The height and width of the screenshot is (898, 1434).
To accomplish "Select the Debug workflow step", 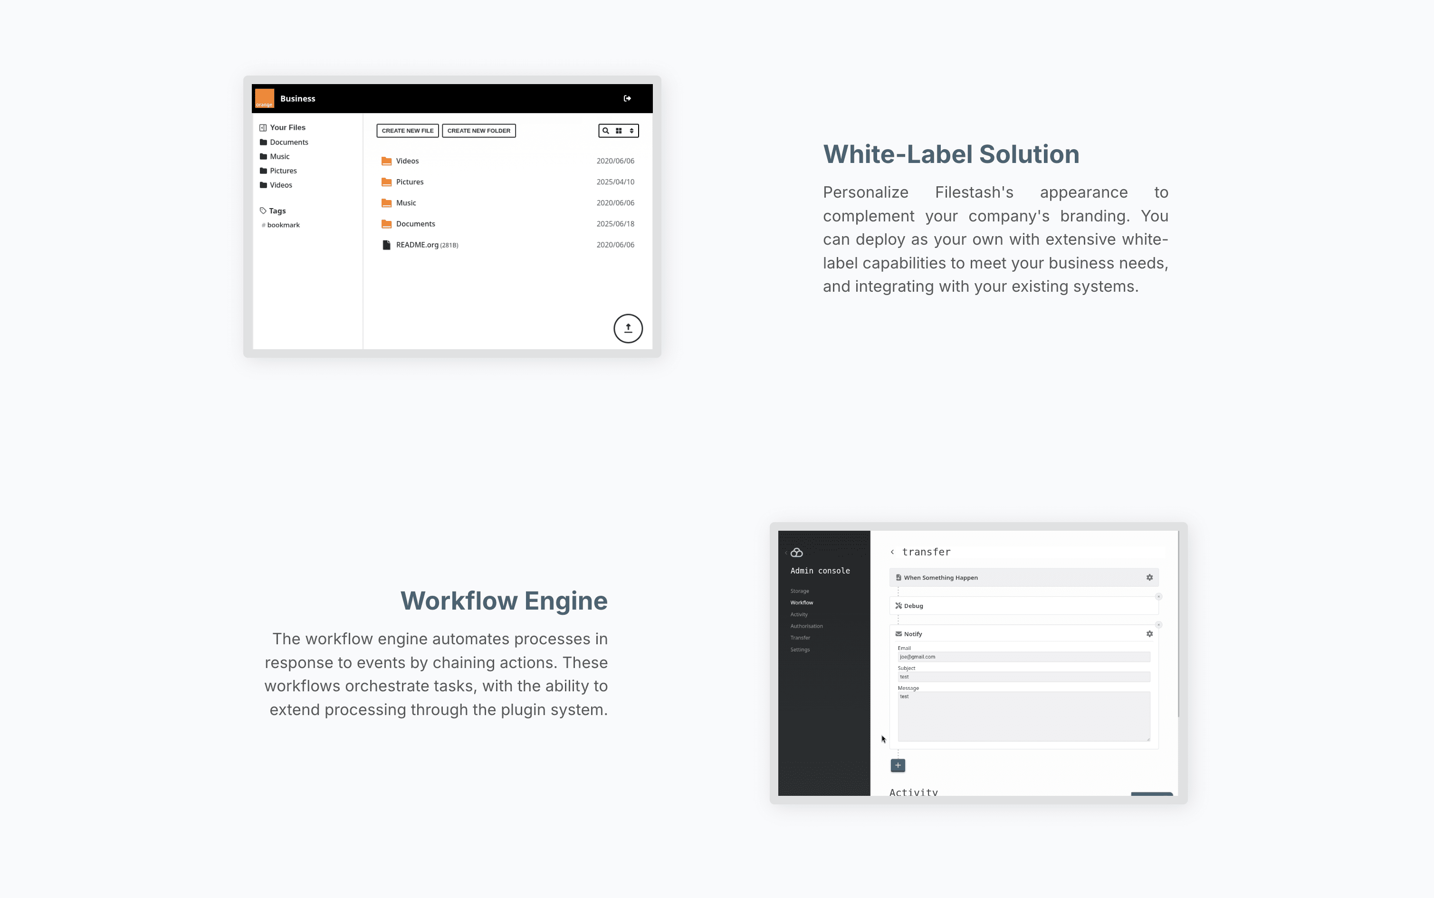I will (x=1023, y=606).
